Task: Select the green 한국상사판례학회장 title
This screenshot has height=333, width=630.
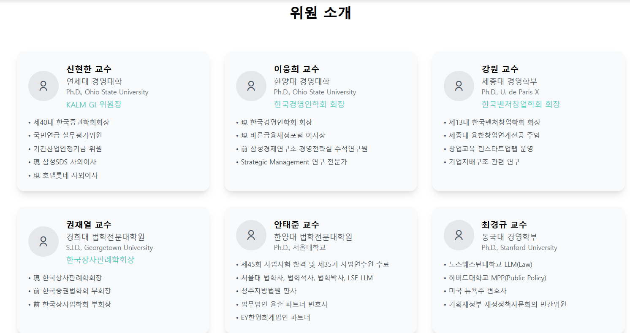Action: (100, 260)
